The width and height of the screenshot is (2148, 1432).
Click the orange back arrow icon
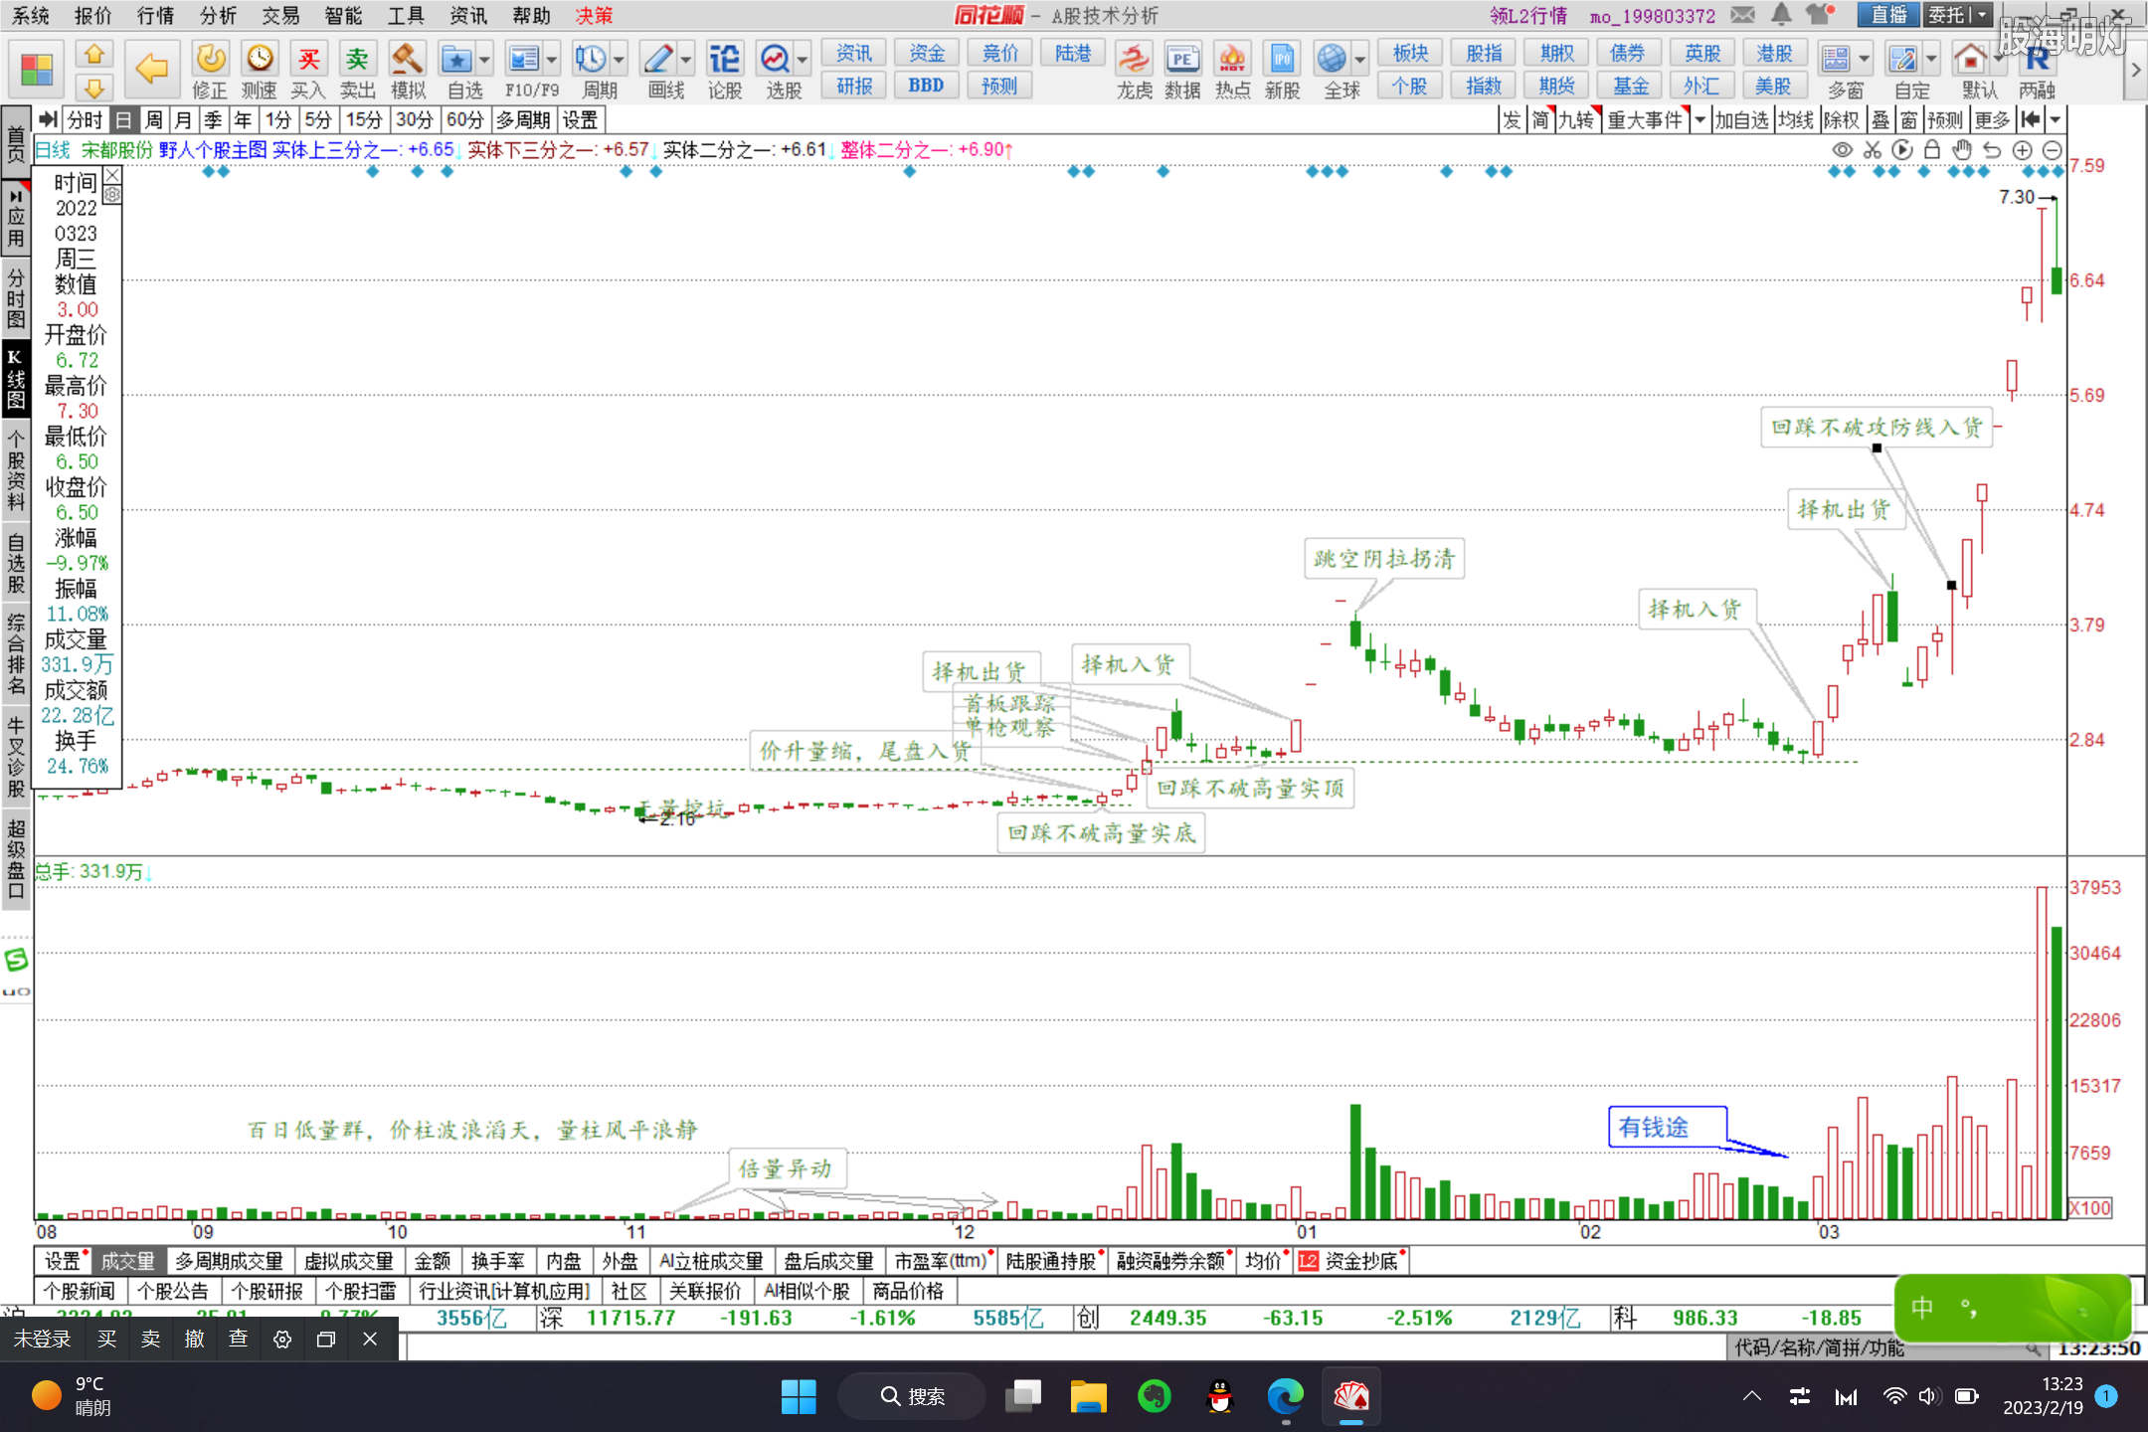click(x=151, y=69)
